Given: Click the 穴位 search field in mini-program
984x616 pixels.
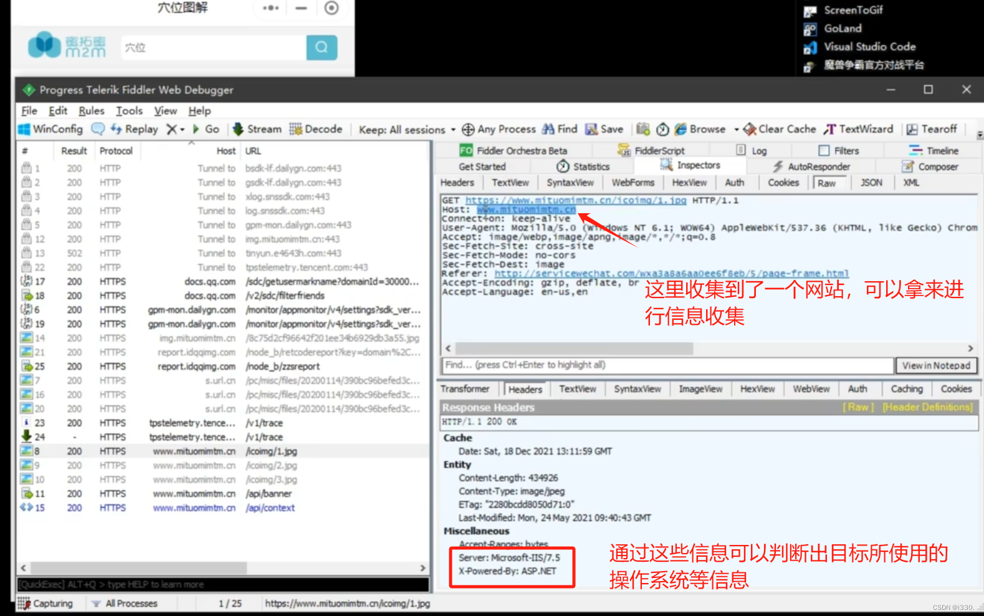Looking at the screenshot, I should coord(213,47).
